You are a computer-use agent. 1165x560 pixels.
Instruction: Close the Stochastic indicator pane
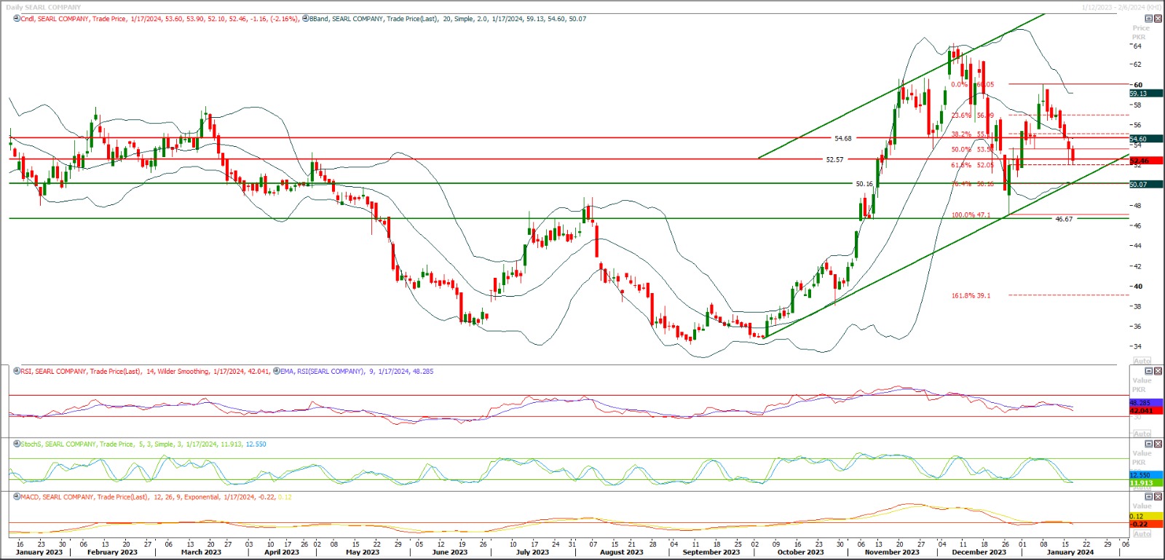pos(1158,444)
